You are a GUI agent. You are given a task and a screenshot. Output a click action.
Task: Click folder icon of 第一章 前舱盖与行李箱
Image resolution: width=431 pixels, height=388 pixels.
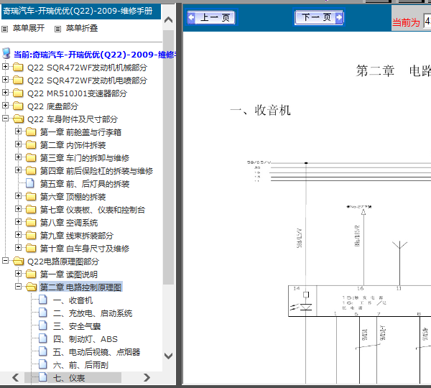(x=31, y=131)
